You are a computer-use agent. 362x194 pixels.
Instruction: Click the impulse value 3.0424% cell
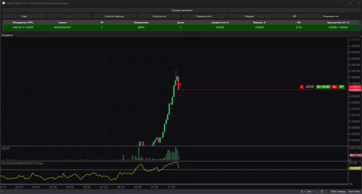pos(259,28)
